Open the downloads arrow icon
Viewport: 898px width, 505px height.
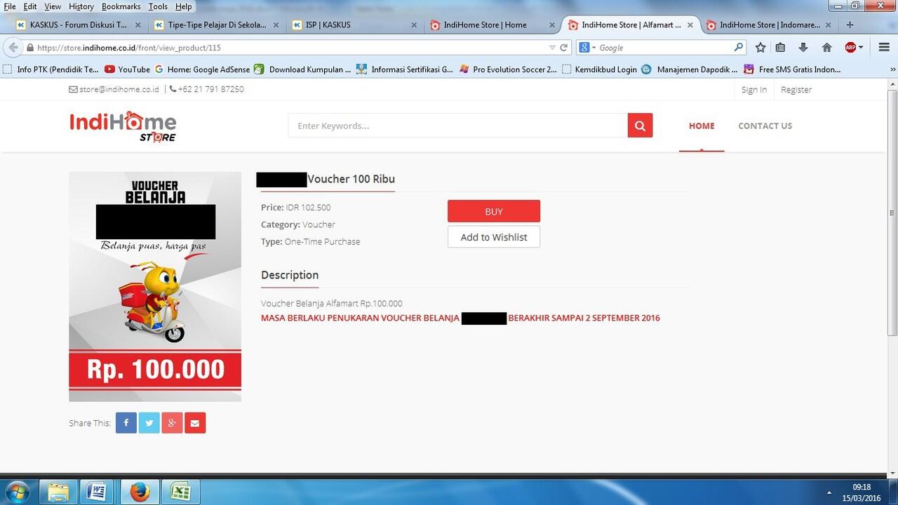[x=803, y=48]
